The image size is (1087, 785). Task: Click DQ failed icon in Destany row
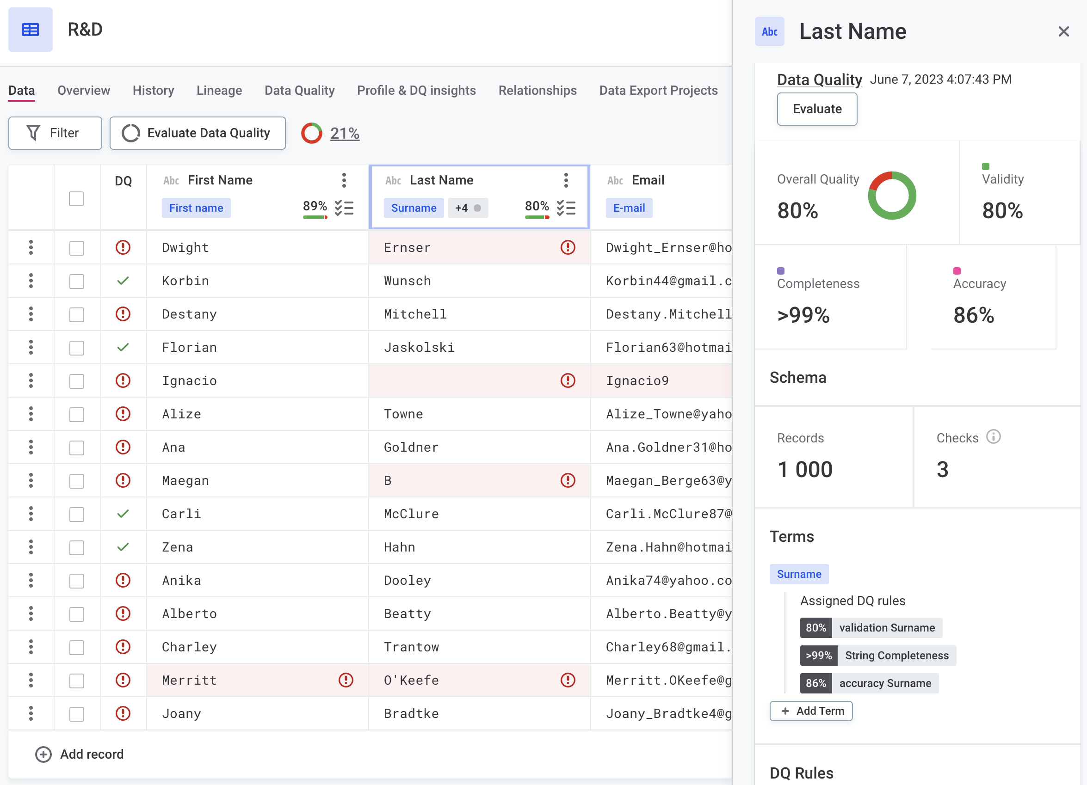click(x=123, y=314)
